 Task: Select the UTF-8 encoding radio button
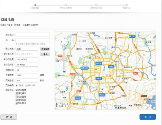point(16,85)
